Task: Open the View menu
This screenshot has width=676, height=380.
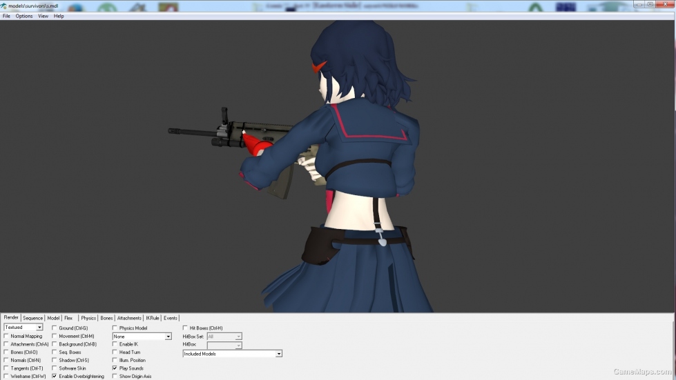Action: (43, 16)
